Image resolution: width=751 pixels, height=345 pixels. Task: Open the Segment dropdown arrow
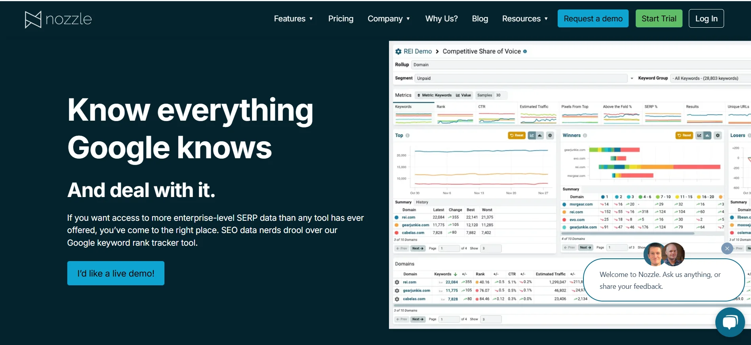coord(632,78)
